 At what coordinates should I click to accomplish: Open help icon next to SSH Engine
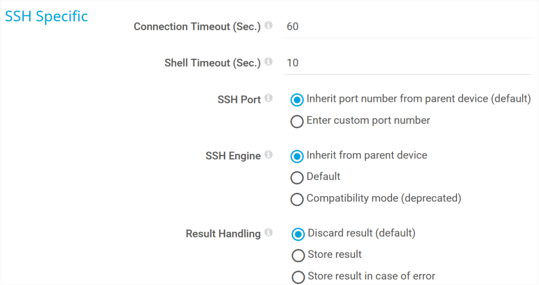click(x=269, y=154)
